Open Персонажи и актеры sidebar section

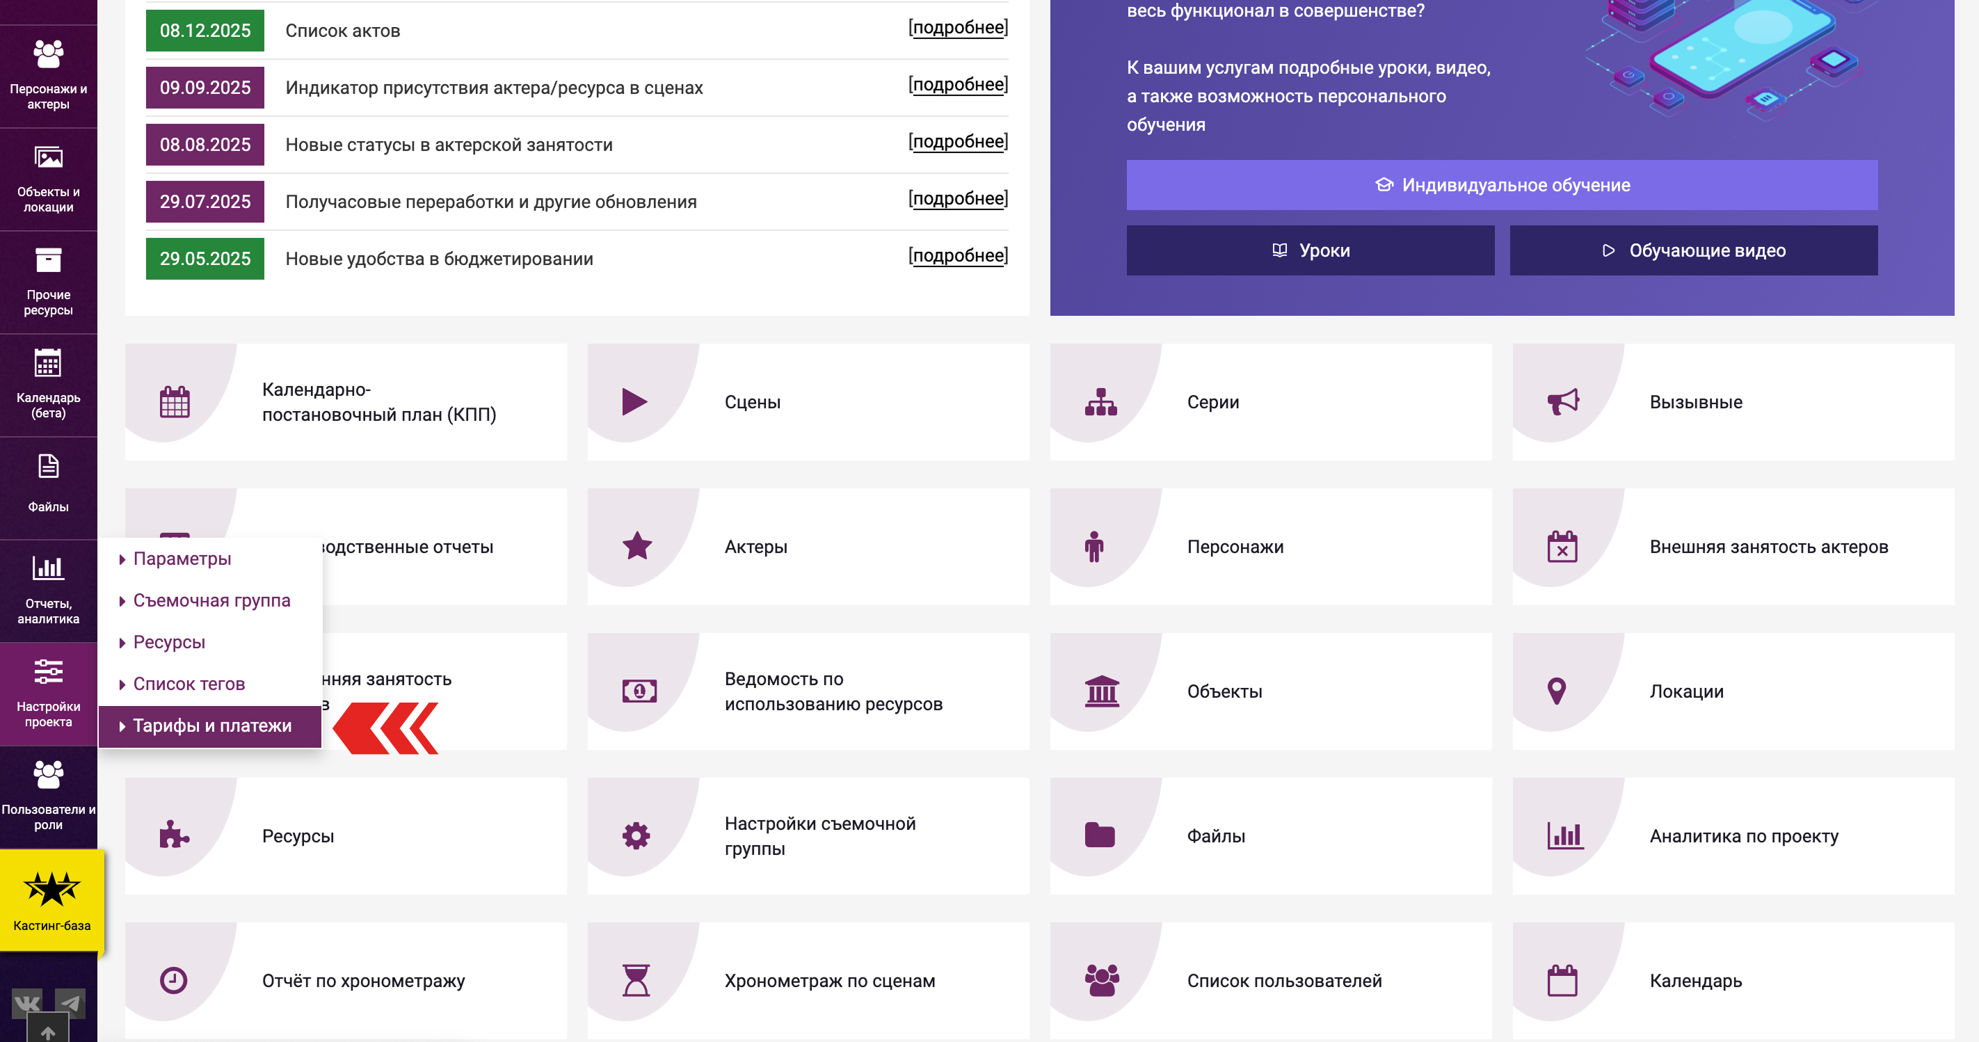point(49,75)
